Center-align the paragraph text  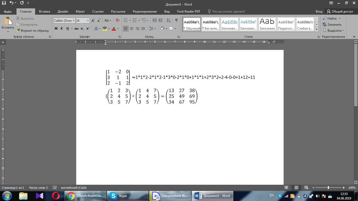click(131, 28)
